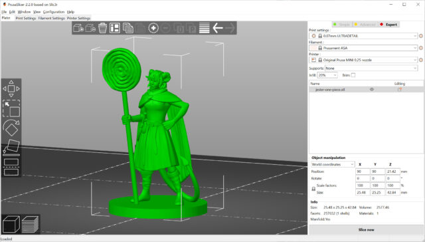Click the Remove instance minus icon
Screen dimensions: 425x242
click(x=166, y=28)
